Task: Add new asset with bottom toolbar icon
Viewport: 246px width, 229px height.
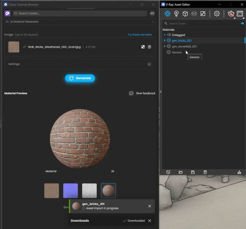Action: coord(168,172)
